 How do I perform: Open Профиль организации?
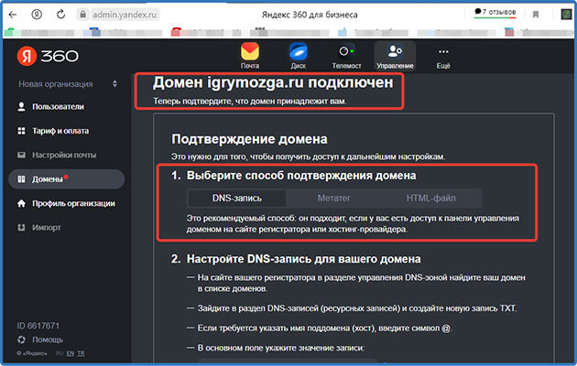pyautogui.click(x=66, y=203)
